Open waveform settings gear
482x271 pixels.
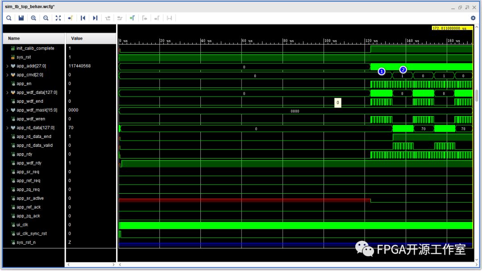point(473,18)
